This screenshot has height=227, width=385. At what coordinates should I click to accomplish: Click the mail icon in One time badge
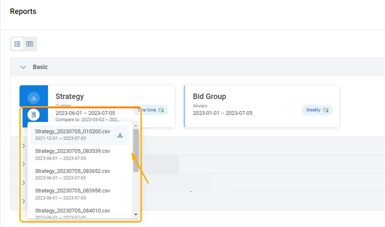(x=161, y=110)
